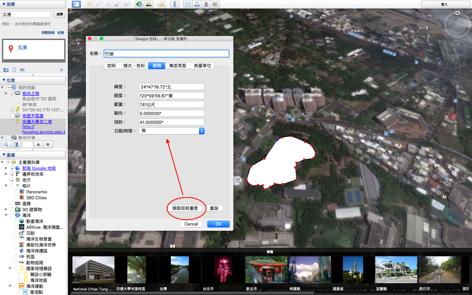Image resolution: width=472 pixels, height=295 pixels.
Task: Uncheck the 交通大學女二舍 placemark checkbox
Action: pos(12,122)
